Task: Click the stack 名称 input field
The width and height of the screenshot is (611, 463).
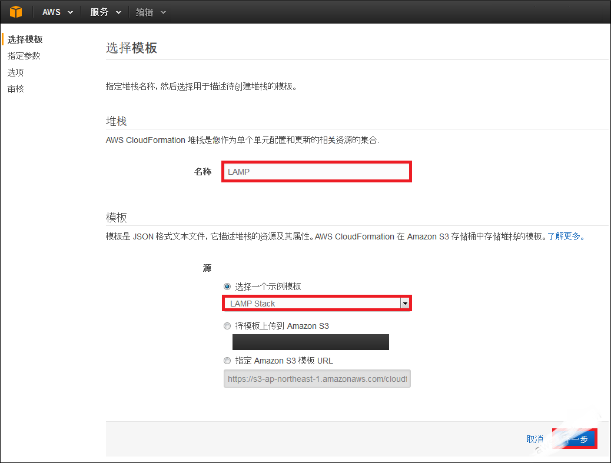Action: [317, 172]
